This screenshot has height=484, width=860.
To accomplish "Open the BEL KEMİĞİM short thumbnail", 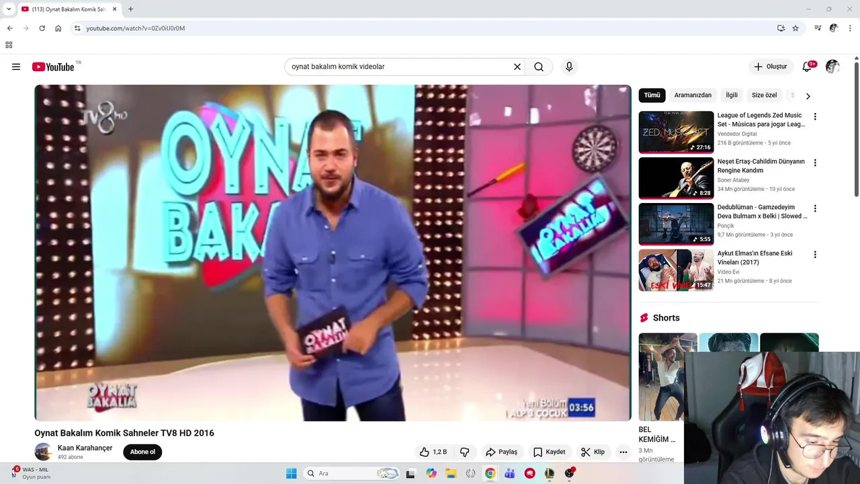I will 668,376.
